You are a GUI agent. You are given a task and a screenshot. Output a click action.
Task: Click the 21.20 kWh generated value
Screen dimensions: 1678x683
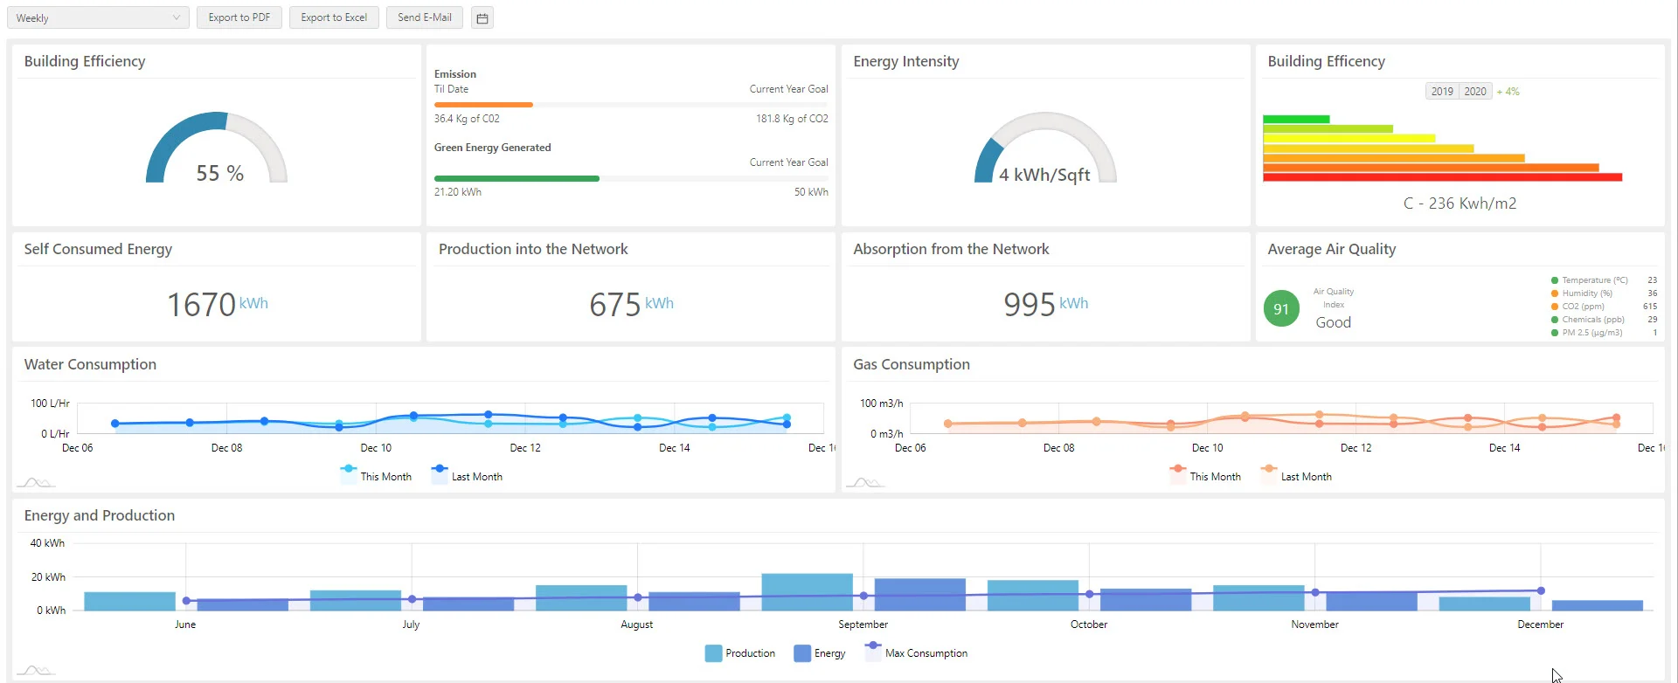click(x=458, y=192)
